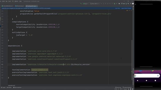161x90 pixels.
Task: Click Sync Now in the Gradle banner
Action: [x=117, y=8]
